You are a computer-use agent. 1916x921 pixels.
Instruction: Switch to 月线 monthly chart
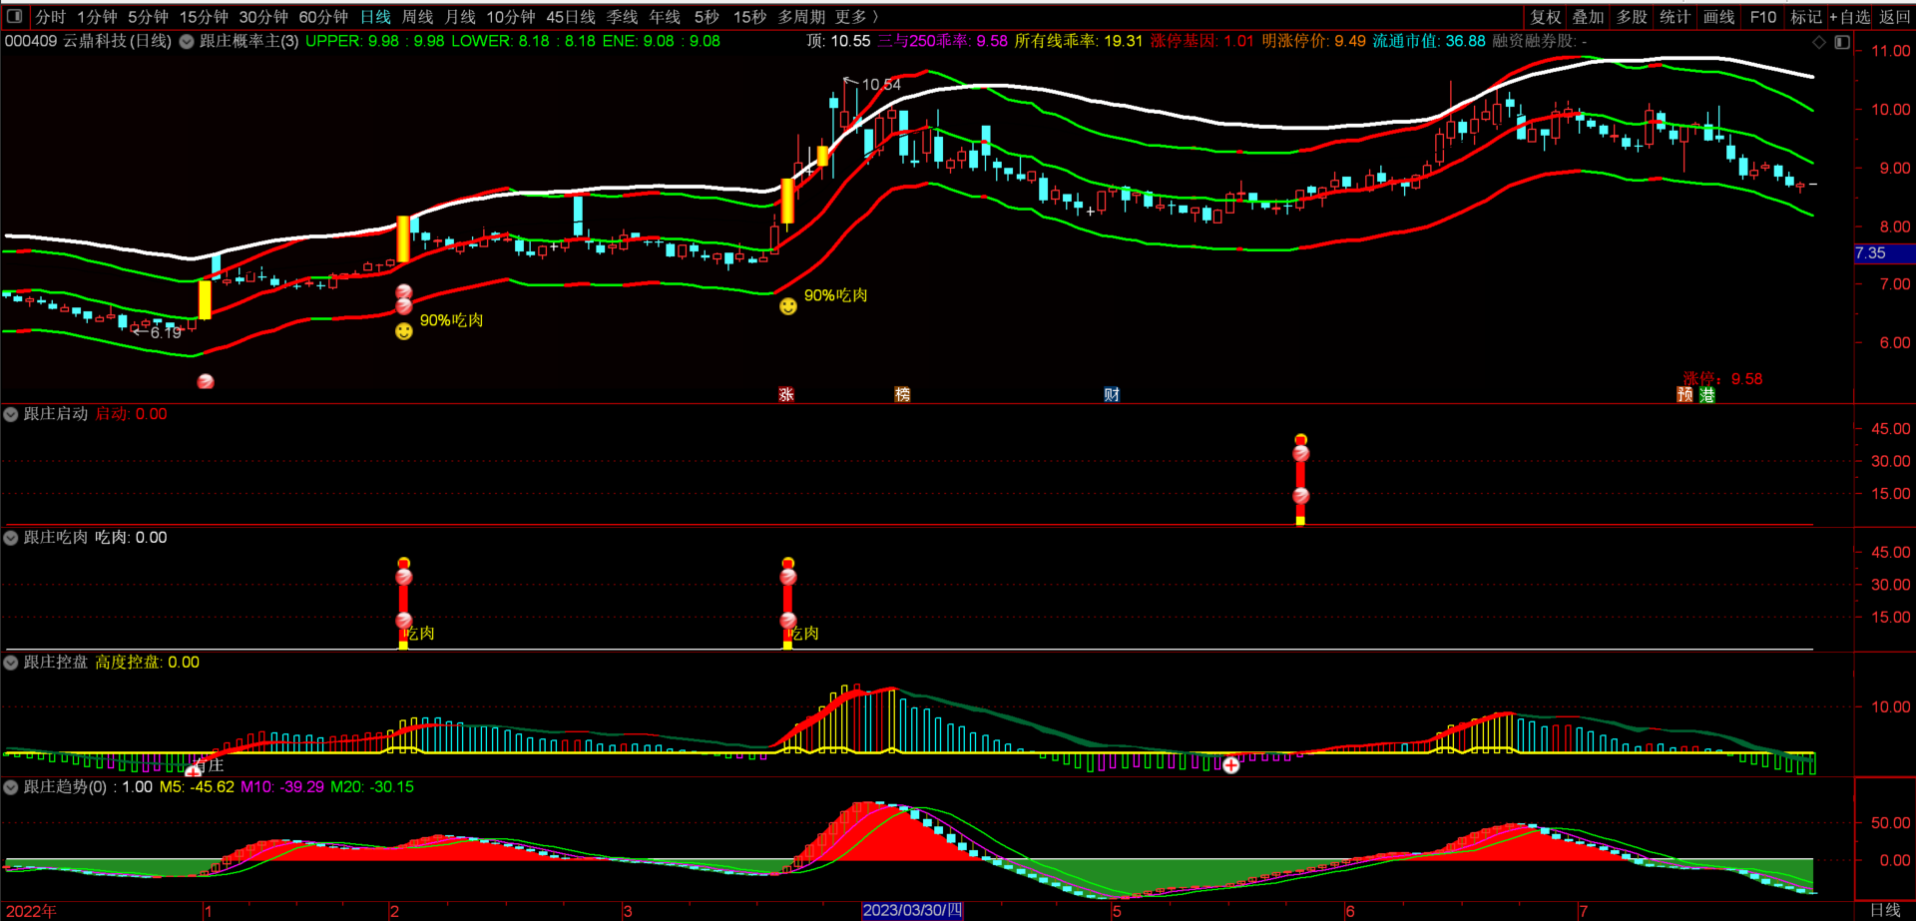click(460, 17)
